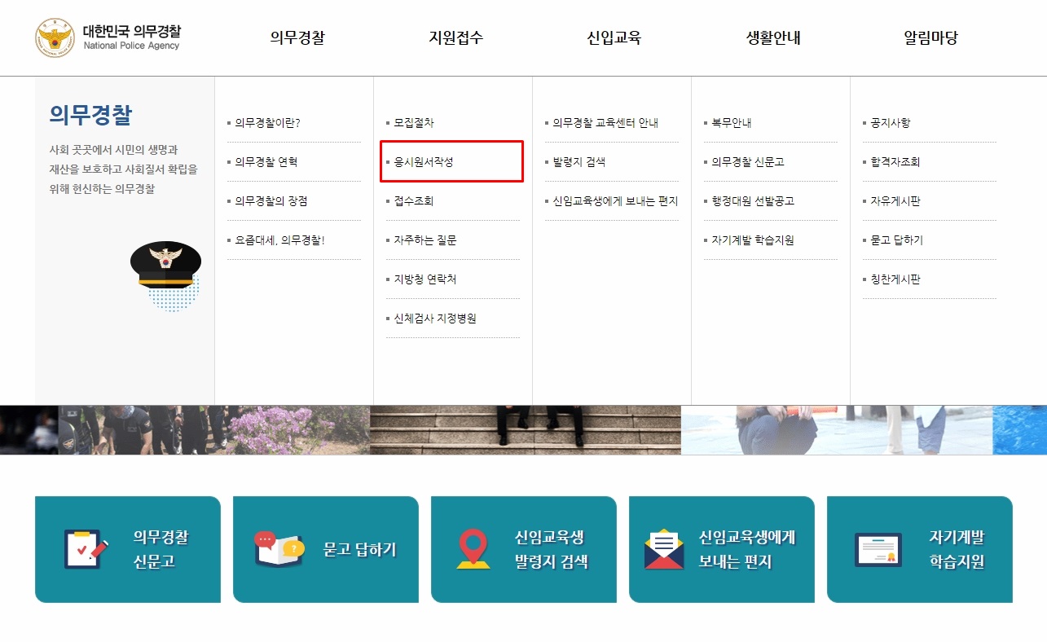This screenshot has width=1047, height=642.
Task: Select 칭찬게시판 submenu item
Action: pyautogui.click(x=895, y=279)
